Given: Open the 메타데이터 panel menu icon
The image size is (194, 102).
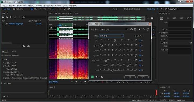Looking at the screenshot, I should [169, 13].
